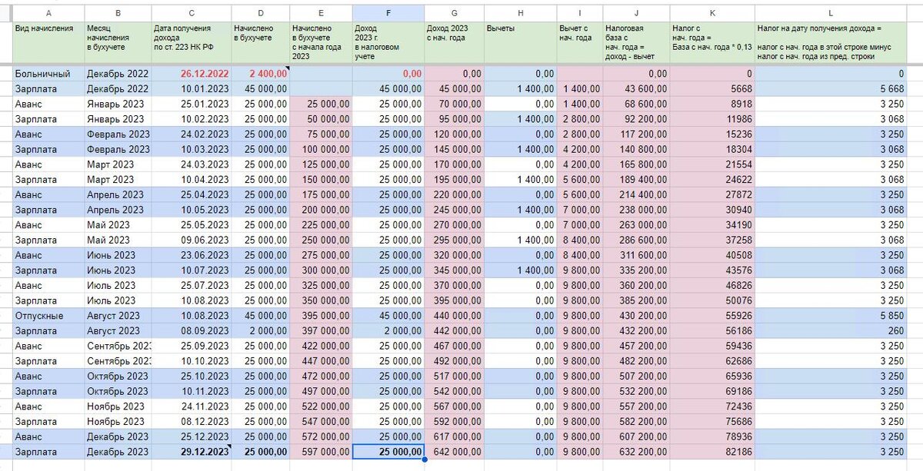Select column C header letter
Image resolution: width=923 pixels, height=471 pixels.
(192, 13)
